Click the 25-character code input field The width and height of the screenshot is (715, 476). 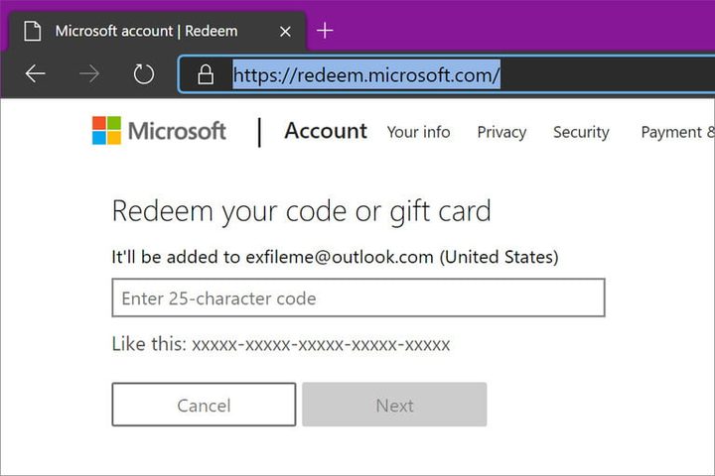358,297
